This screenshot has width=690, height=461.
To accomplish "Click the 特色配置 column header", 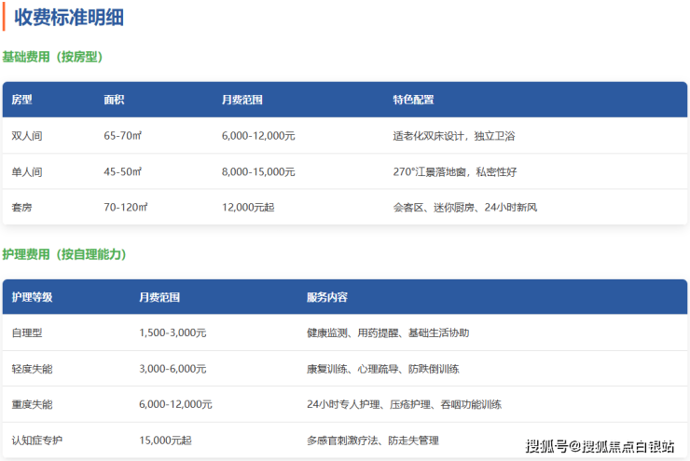I will tap(413, 100).
